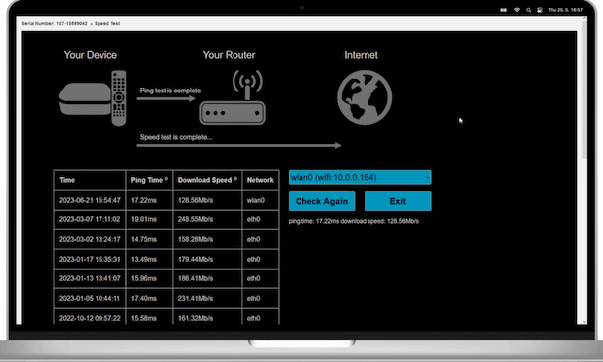
Task: Select the 2023-03-07 17:11:02 result row
Action: point(167,219)
